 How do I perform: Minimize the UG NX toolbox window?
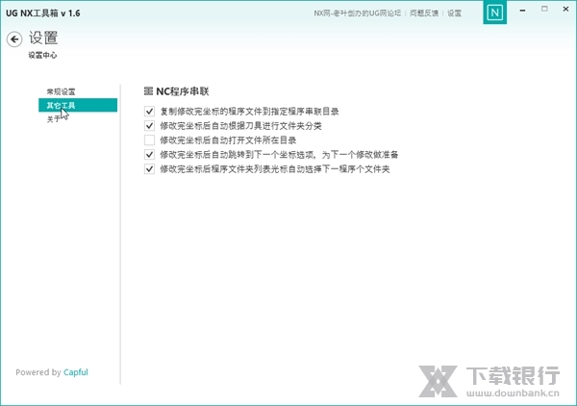tap(522, 10)
